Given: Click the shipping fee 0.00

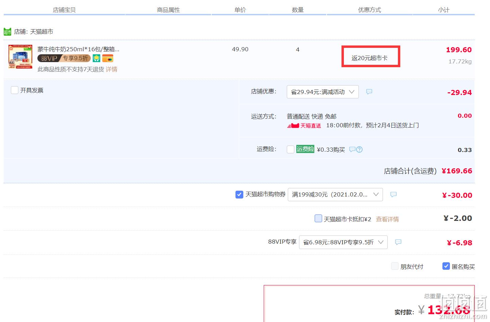Looking at the screenshot, I should [465, 116].
